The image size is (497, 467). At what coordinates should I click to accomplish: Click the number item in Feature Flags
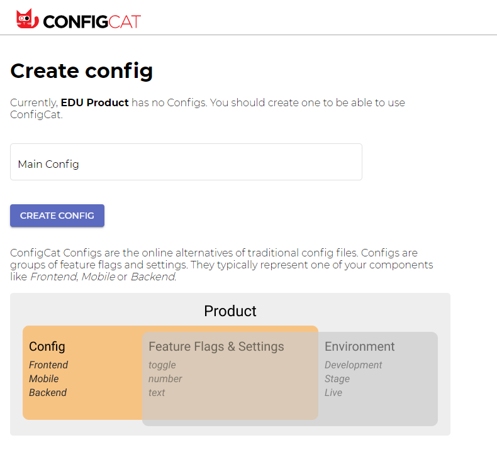tap(165, 378)
